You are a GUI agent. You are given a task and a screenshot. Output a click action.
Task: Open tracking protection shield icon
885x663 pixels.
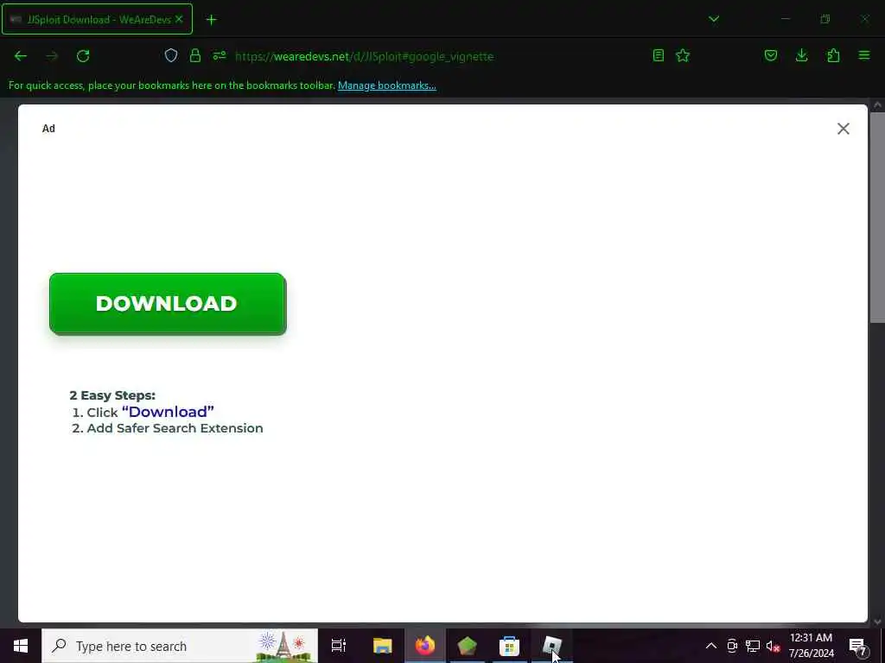(x=171, y=55)
